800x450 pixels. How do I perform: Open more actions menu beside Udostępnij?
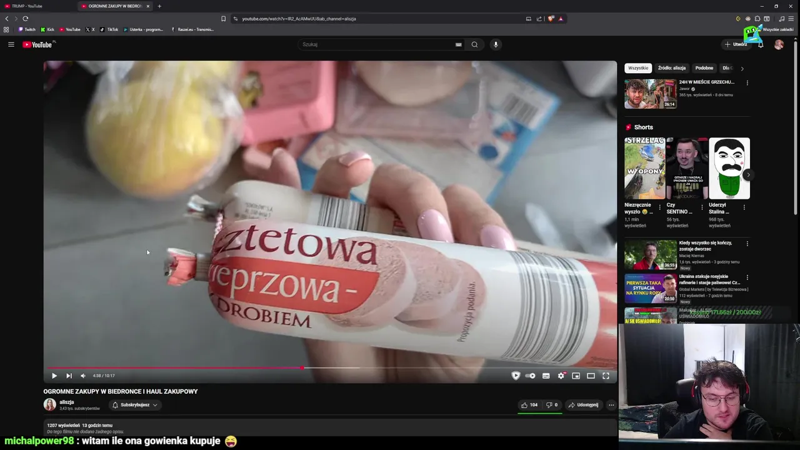[x=611, y=405]
